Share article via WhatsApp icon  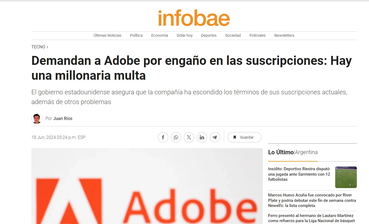point(176,137)
